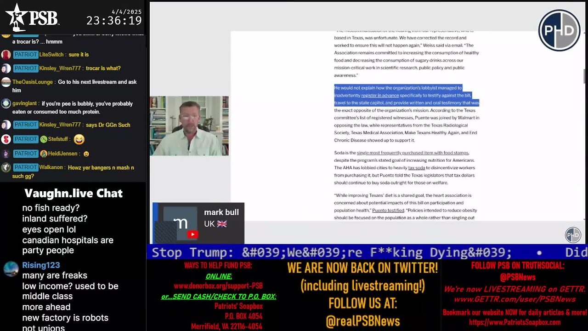Click the YouTube icon on mark bull card
The height and width of the screenshot is (331, 588).
tap(192, 234)
